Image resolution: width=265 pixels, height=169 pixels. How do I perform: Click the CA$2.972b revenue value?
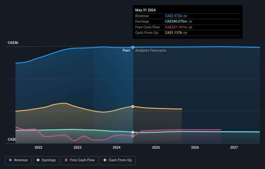173,16
